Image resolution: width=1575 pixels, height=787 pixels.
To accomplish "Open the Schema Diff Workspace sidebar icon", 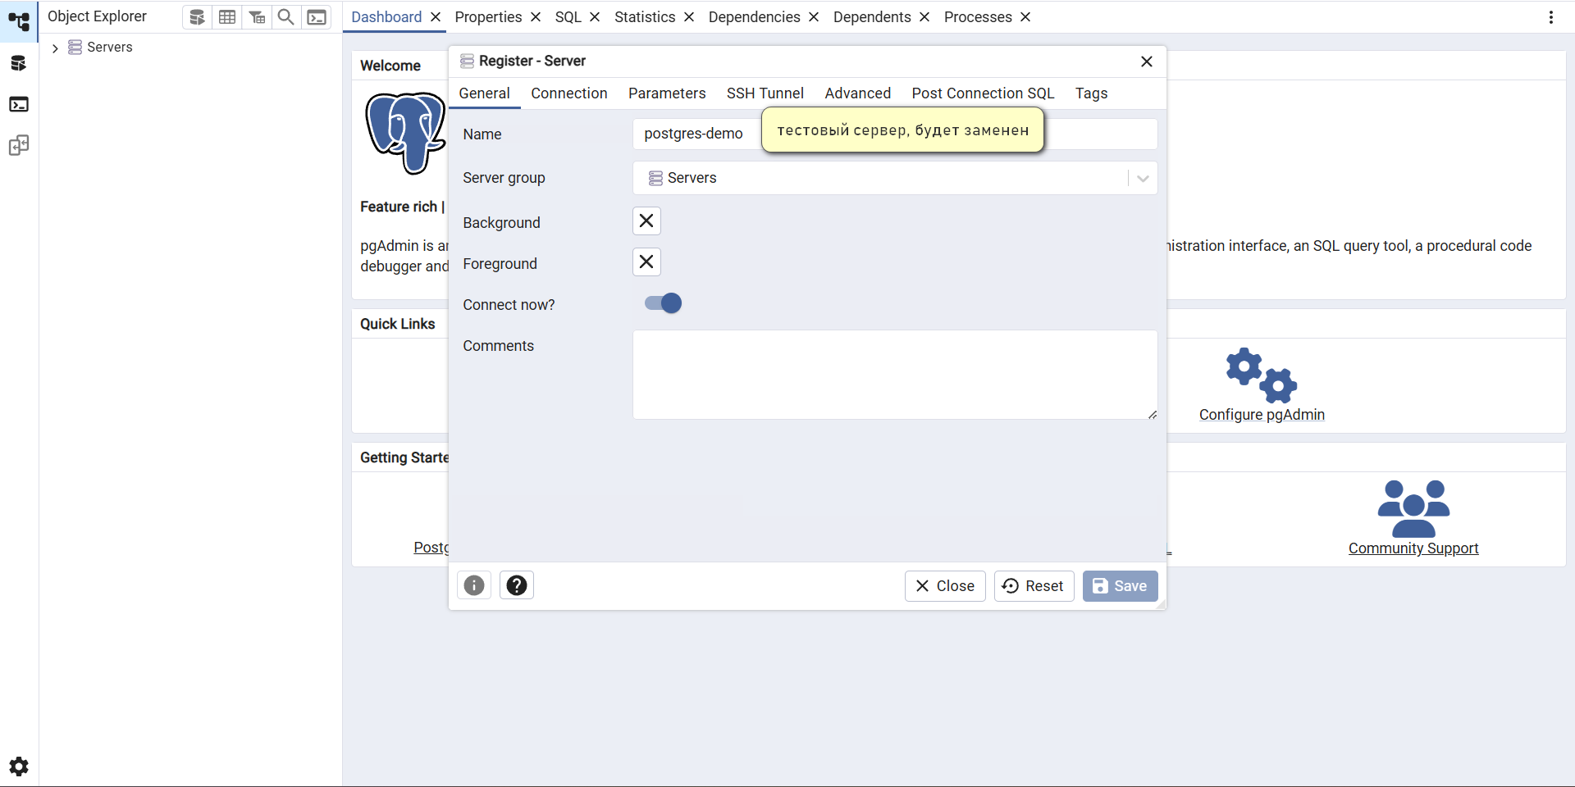I will pos(19,146).
